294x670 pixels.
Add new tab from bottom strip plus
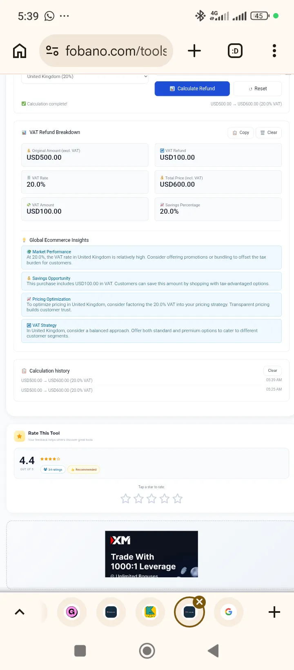tap(274, 612)
